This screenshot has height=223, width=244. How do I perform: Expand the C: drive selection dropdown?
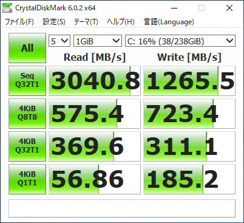pyautogui.click(x=180, y=41)
